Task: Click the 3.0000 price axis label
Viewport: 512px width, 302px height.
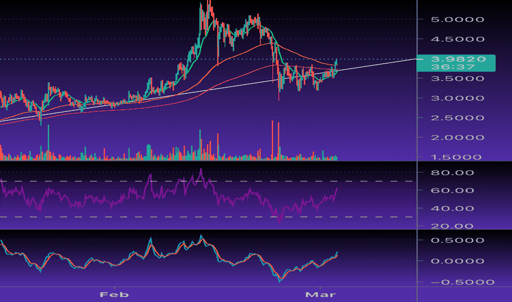Action: pos(458,98)
